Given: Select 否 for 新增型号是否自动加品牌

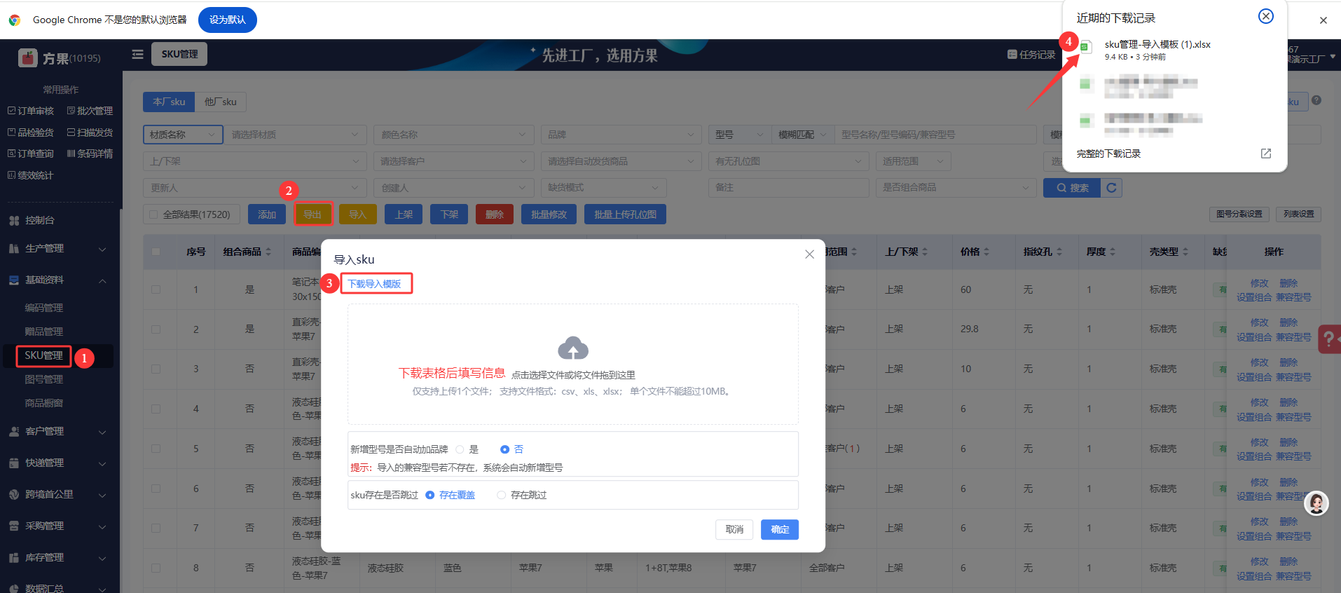Looking at the screenshot, I should click(505, 449).
